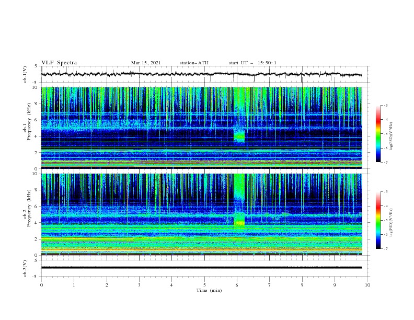The height and width of the screenshot is (320, 414).
Task: Click time-axis tick label "7"
Action: pyautogui.click(x=270, y=285)
